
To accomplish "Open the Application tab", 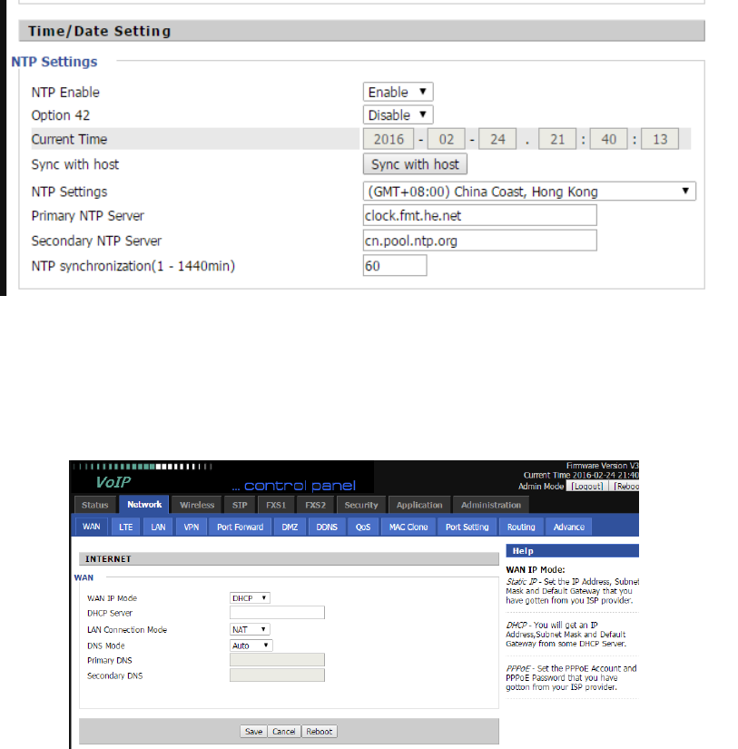I will [419, 505].
